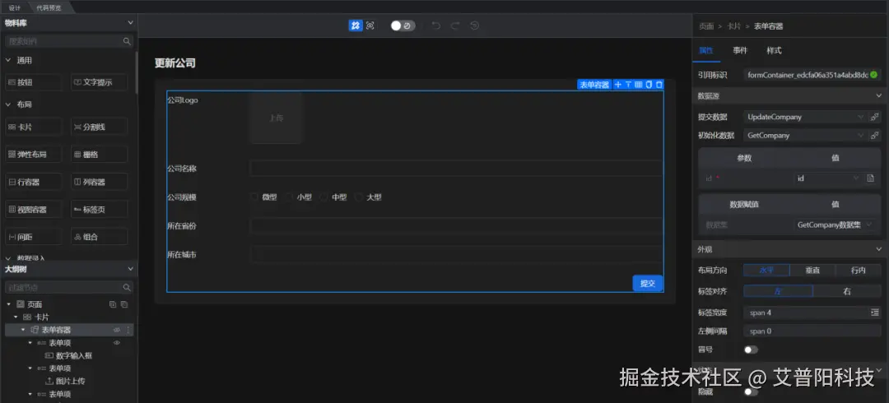Image resolution: width=889 pixels, height=403 pixels.
Task: Open the 样式 styles tab
Action: (774, 50)
